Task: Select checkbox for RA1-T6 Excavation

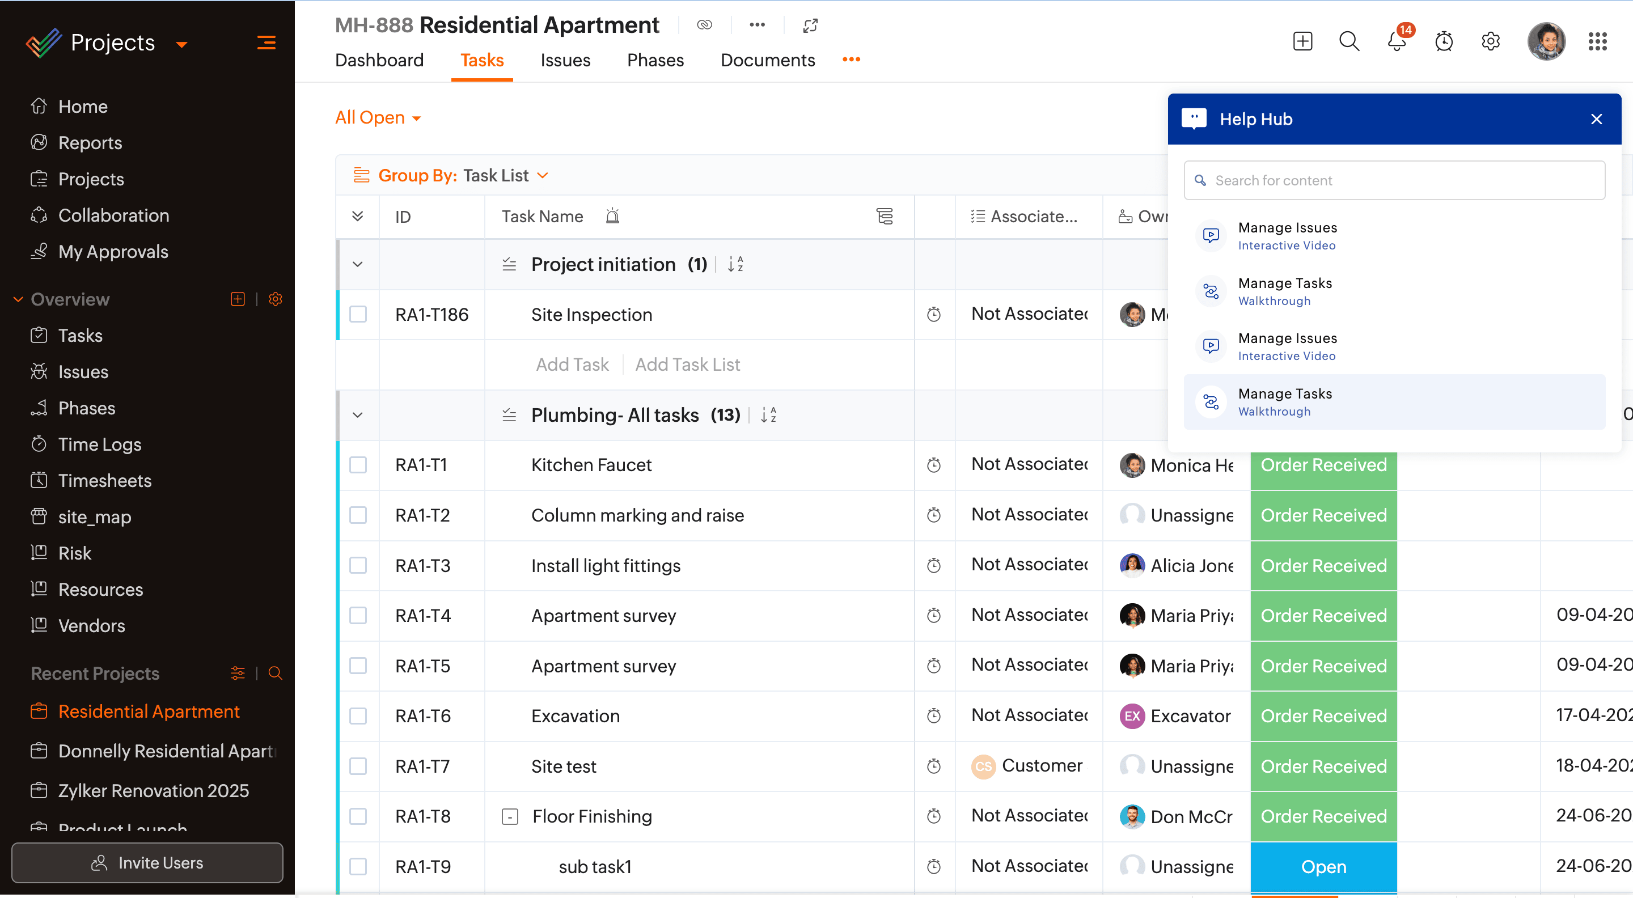Action: 358,716
